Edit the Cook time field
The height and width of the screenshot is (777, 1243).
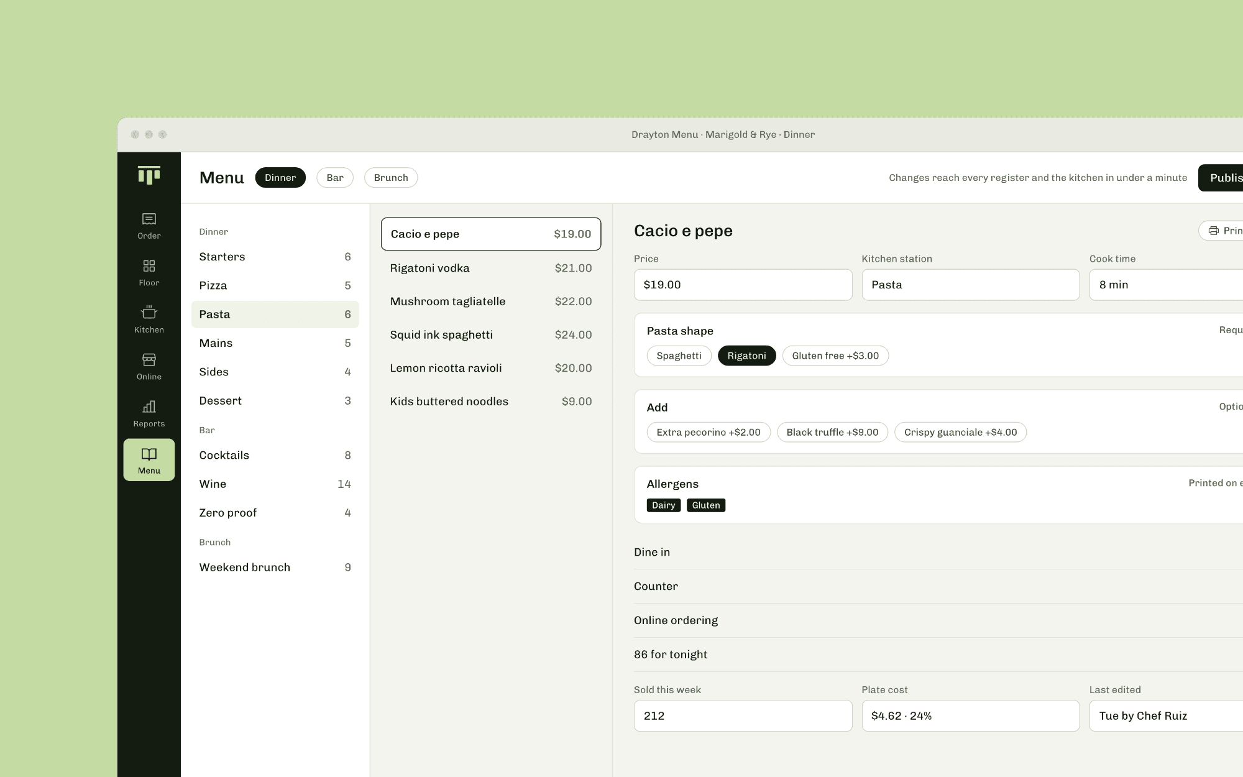(x=1166, y=285)
